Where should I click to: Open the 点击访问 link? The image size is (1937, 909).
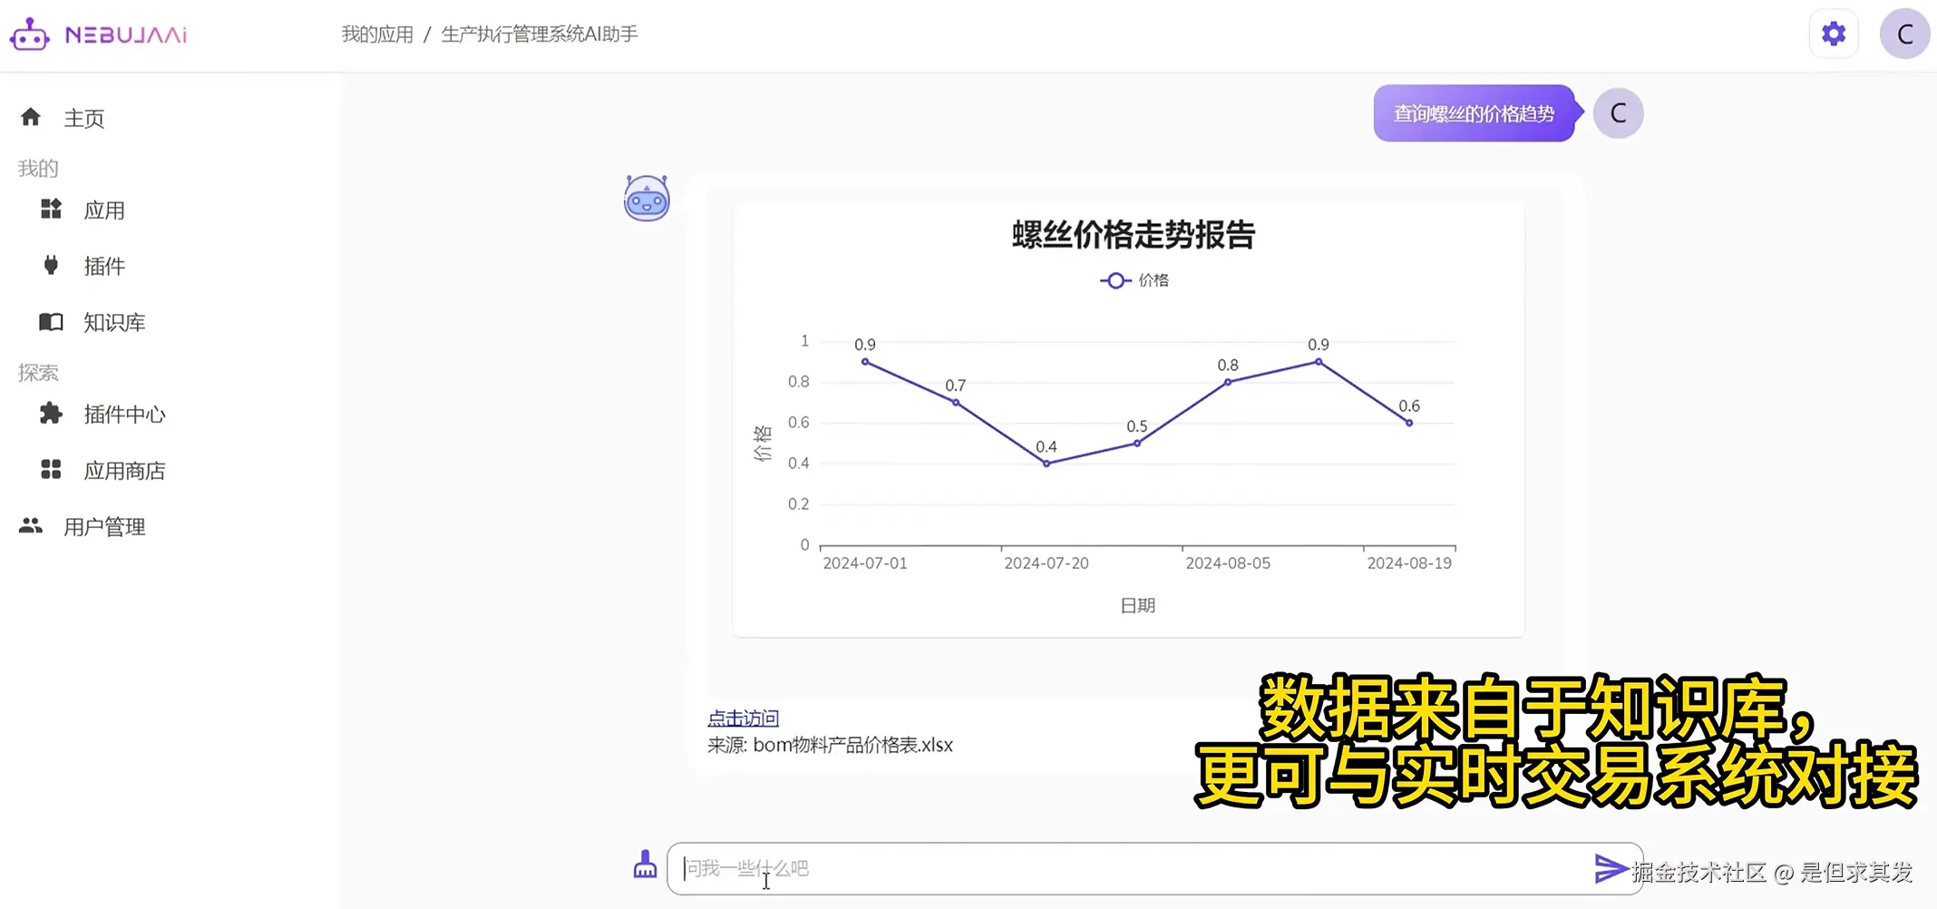(x=743, y=717)
